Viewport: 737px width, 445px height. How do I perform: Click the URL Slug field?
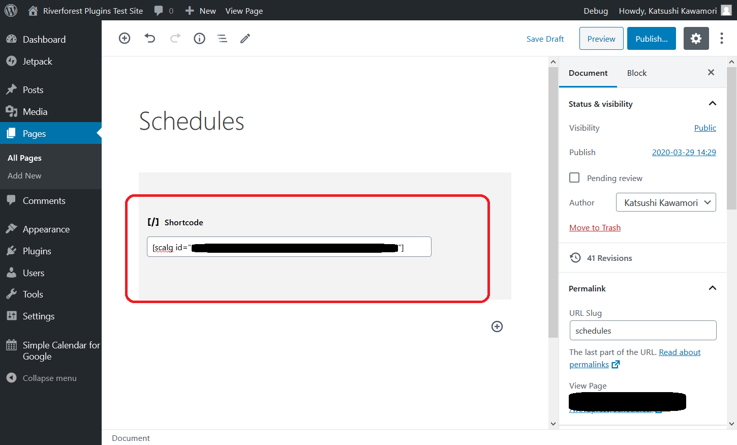pos(643,331)
